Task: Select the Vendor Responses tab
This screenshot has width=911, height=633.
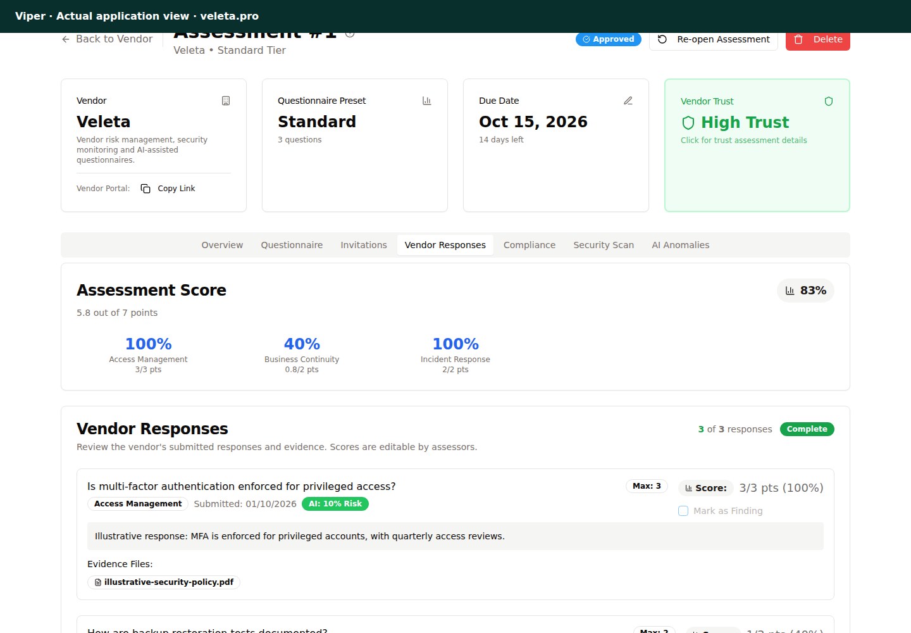Action: click(445, 245)
